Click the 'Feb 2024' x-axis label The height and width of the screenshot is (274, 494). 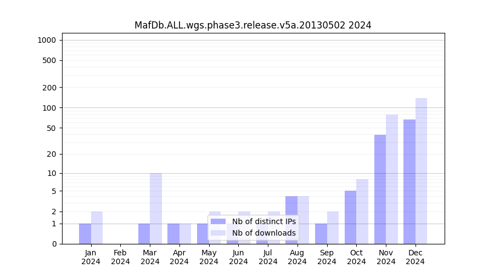(120, 257)
